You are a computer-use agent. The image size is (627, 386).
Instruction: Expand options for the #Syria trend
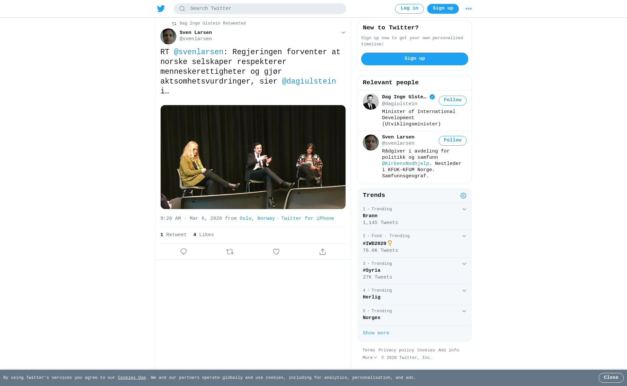(x=464, y=264)
